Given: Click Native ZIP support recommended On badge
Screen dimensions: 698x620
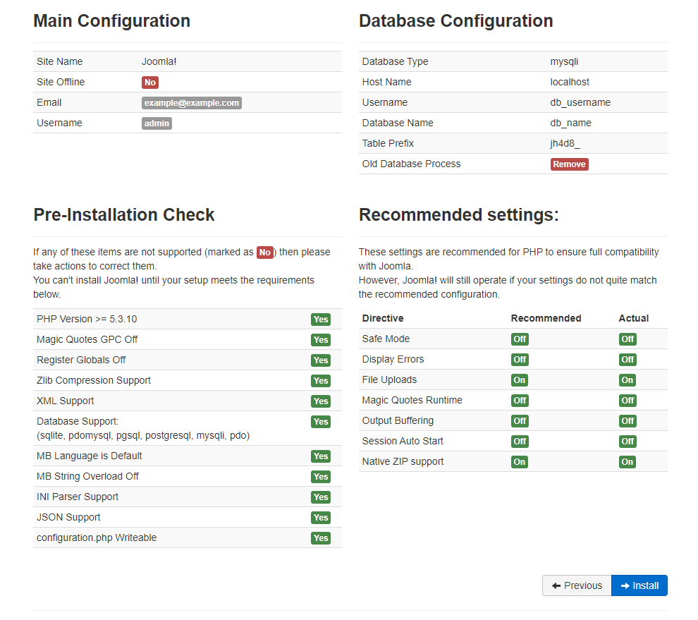Looking at the screenshot, I should 520,462.
